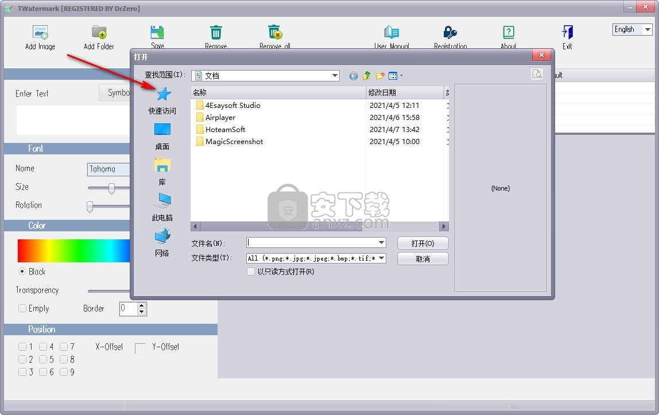Click the Rotation slider handle
The width and height of the screenshot is (659, 415).
pos(90,207)
